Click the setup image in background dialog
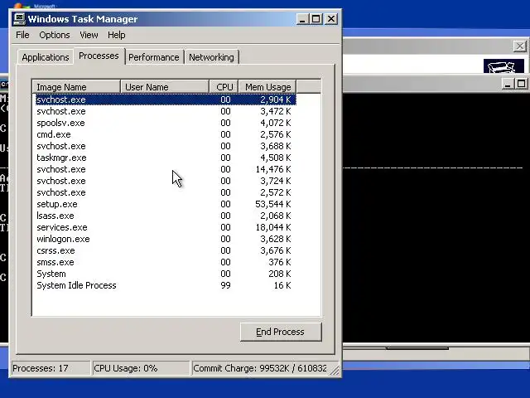 pyautogui.click(x=503, y=66)
